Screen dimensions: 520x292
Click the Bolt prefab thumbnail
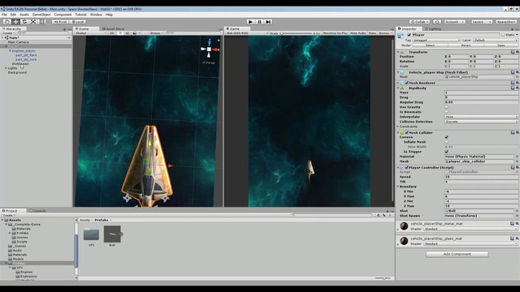112,234
